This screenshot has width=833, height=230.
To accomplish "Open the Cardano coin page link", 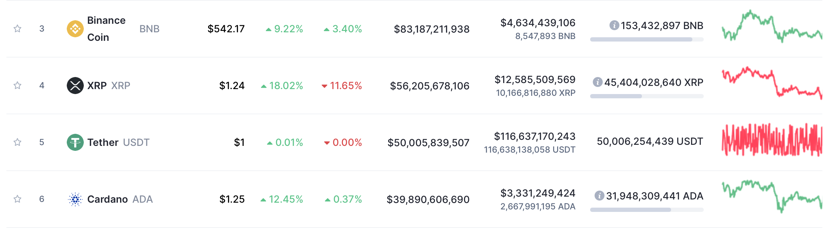I will [108, 199].
